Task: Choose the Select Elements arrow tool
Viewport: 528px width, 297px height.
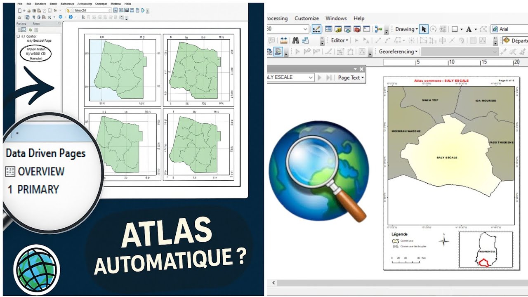Action: (424, 29)
